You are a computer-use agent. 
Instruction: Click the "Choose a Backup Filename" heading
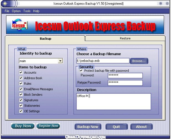click(99, 54)
